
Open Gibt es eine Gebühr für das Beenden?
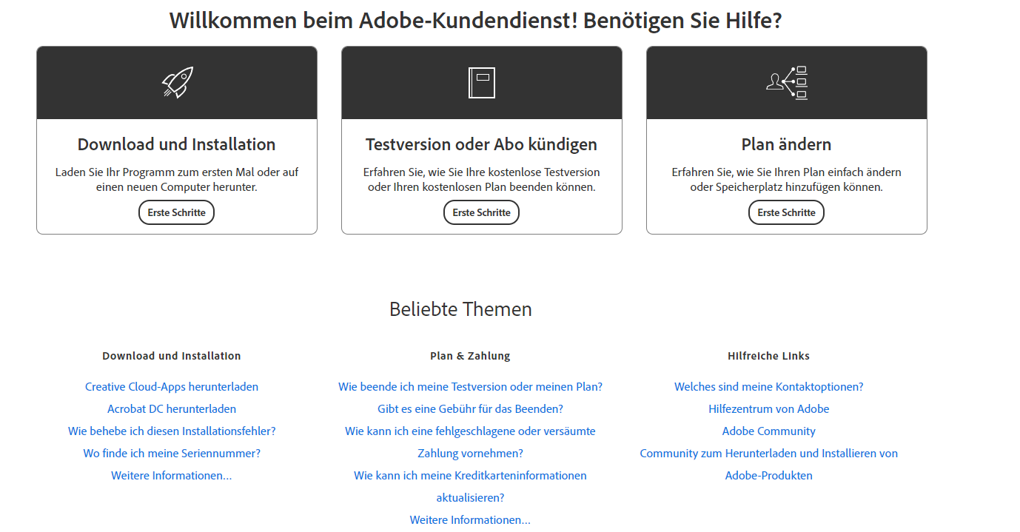click(470, 408)
